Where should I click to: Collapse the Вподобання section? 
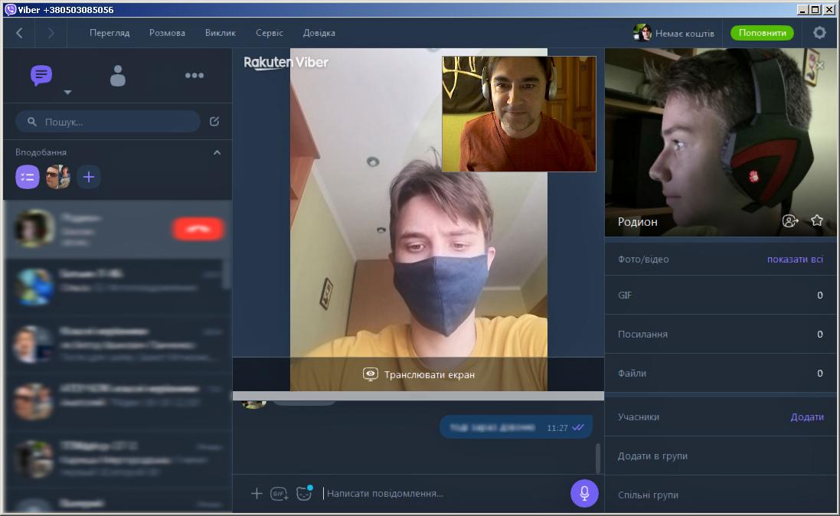[217, 152]
